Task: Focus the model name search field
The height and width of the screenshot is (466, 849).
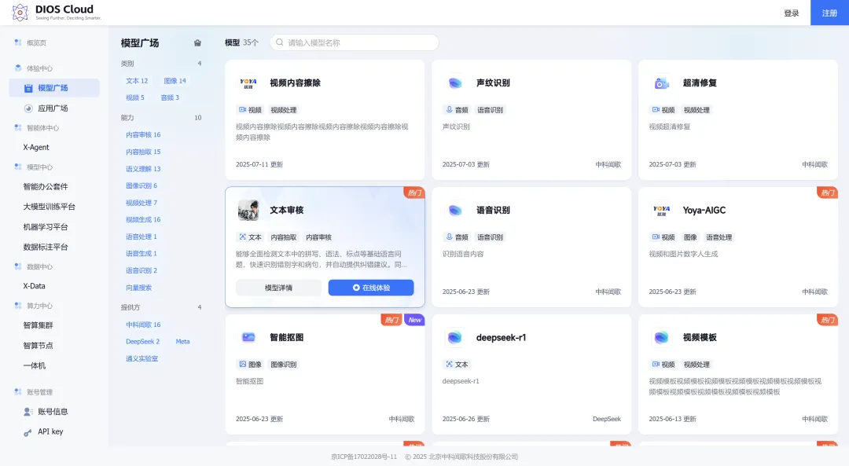Action: tap(358, 42)
